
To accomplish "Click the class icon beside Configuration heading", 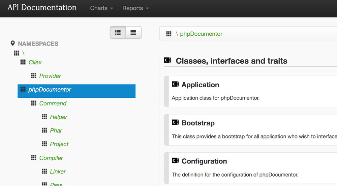I will pos(175,161).
